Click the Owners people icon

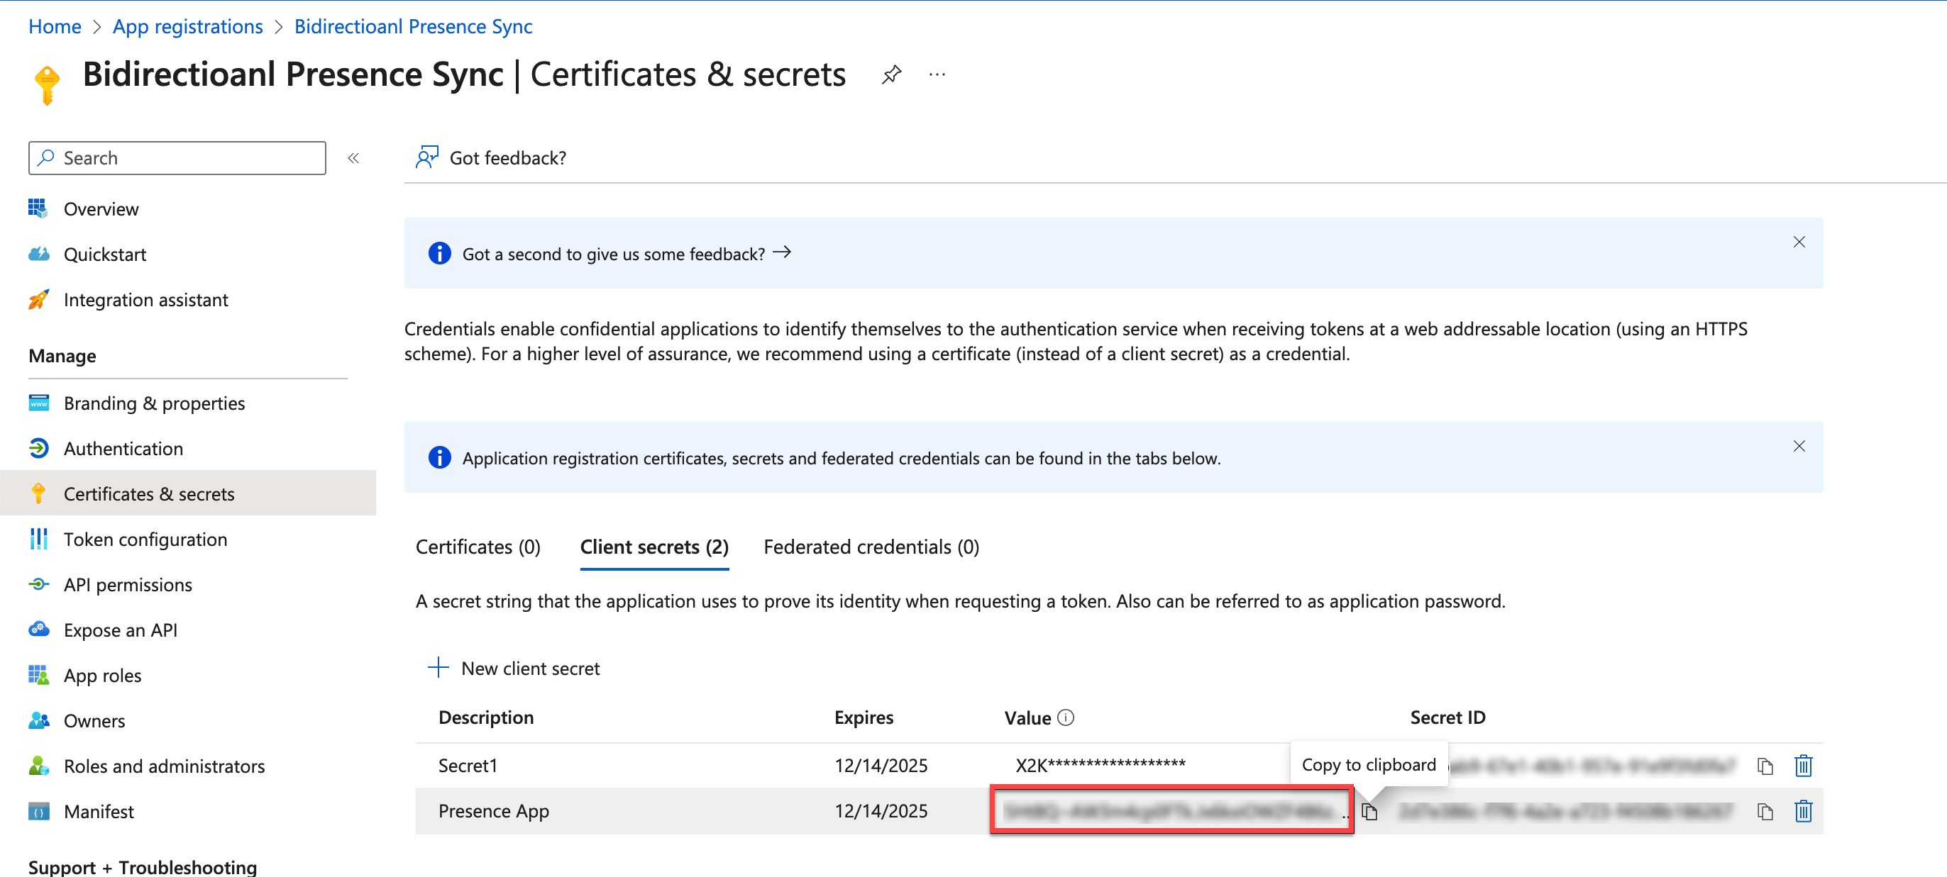tap(38, 720)
